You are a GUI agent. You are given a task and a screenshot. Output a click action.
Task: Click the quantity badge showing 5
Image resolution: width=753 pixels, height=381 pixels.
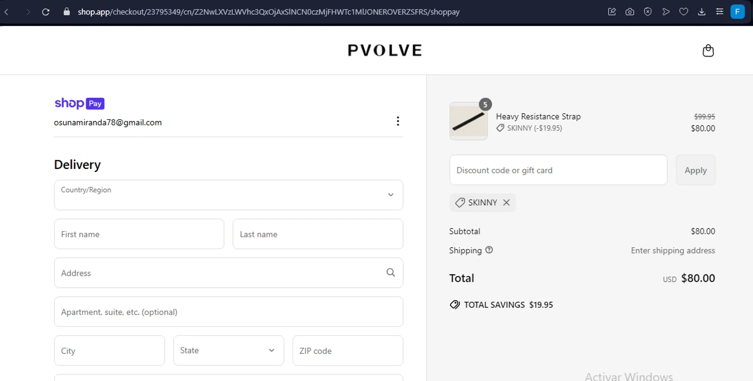click(485, 104)
